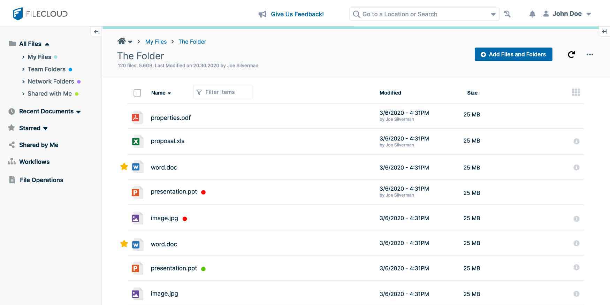Unstar the first word.doc file
This screenshot has width=610, height=305.
point(124,167)
